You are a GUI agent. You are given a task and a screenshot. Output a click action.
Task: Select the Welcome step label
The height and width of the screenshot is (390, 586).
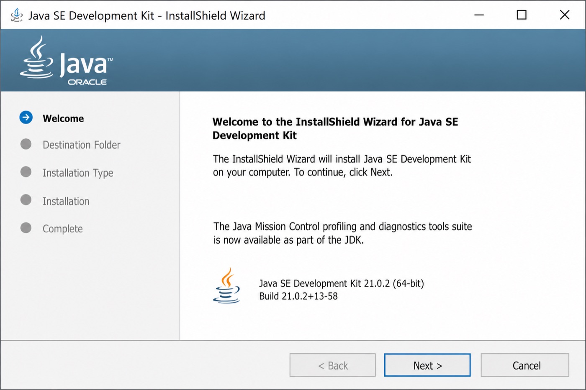coord(63,118)
